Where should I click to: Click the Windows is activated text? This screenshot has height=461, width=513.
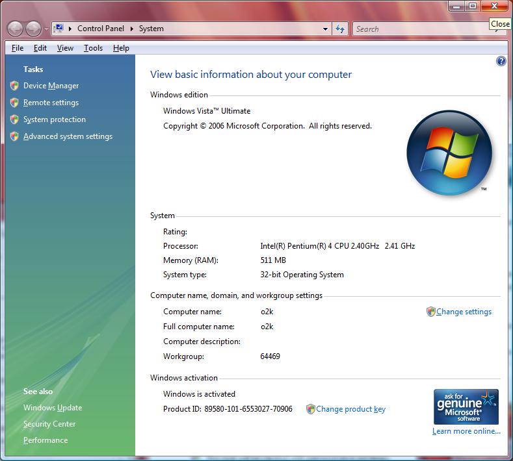[199, 394]
